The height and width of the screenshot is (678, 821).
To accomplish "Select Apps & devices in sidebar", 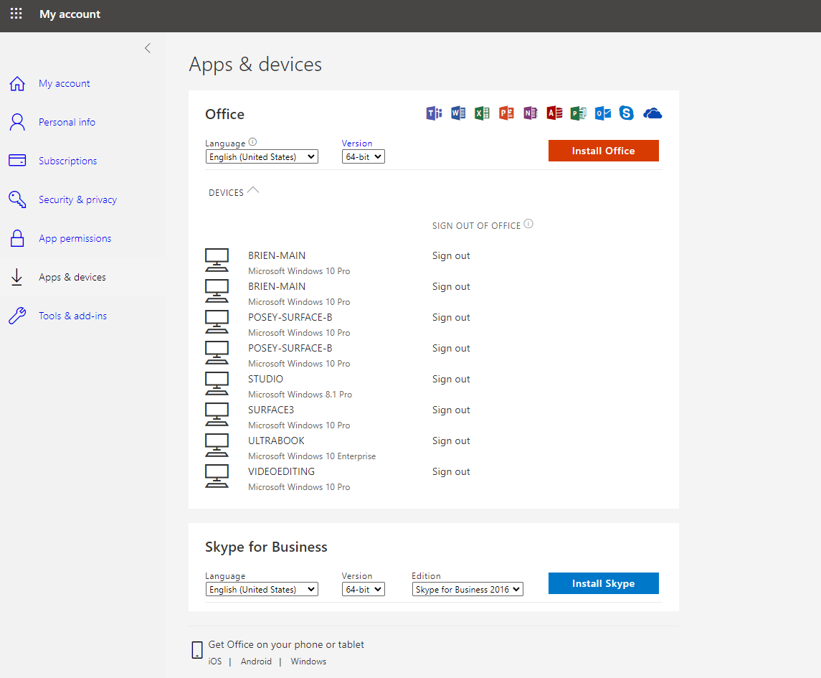I will coord(72,277).
